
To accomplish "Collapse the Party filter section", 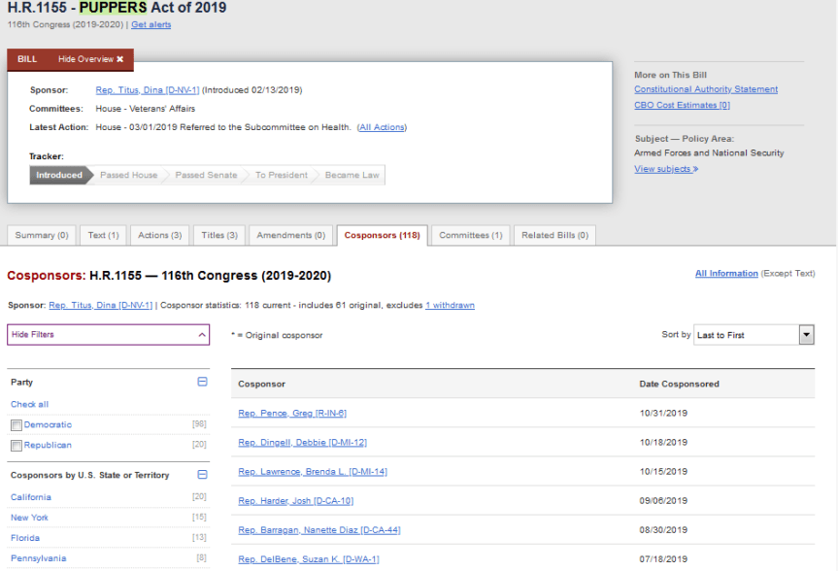I will tap(202, 383).
